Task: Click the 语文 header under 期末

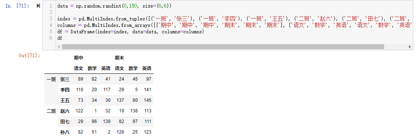Action: 119,68
